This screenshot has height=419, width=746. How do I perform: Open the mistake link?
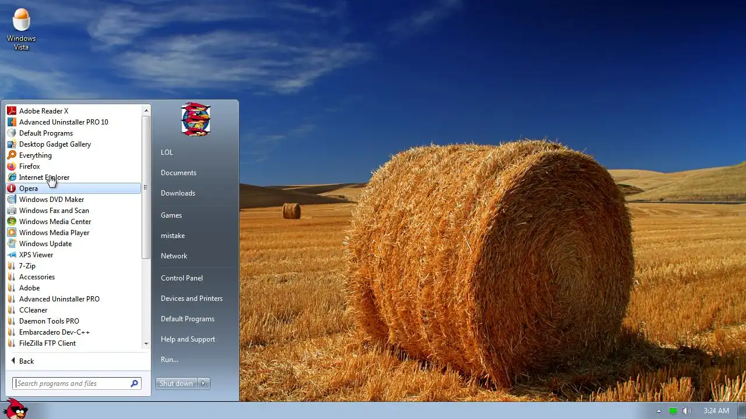pyautogui.click(x=173, y=235)
